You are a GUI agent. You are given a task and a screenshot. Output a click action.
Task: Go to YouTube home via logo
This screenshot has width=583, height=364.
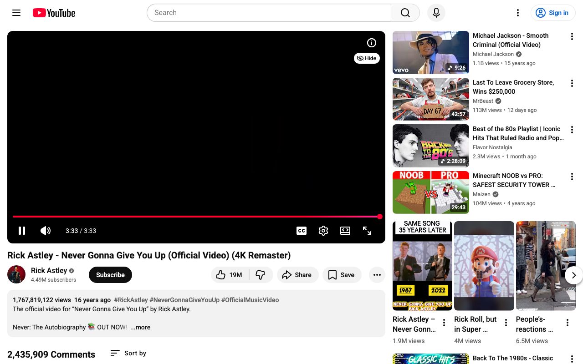[x=54, y=13]
